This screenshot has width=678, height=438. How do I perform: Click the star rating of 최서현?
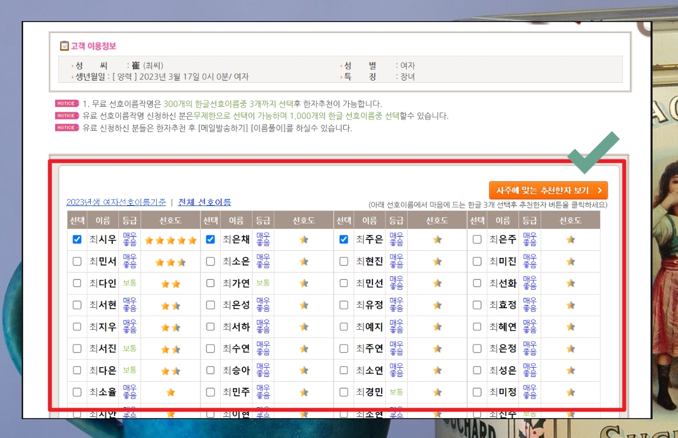pos(170,306)
